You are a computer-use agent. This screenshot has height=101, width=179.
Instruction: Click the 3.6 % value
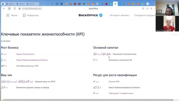(4, 87)
